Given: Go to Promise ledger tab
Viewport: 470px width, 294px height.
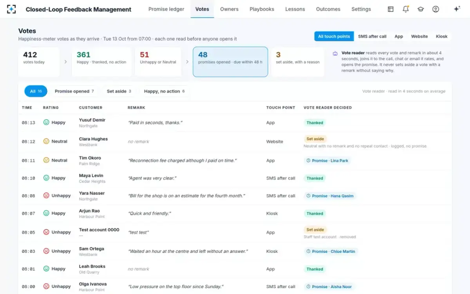Looking at the screenshot, I should point(166,9).
